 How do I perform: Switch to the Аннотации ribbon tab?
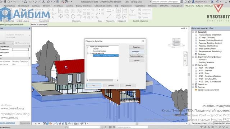click(58, 6)
